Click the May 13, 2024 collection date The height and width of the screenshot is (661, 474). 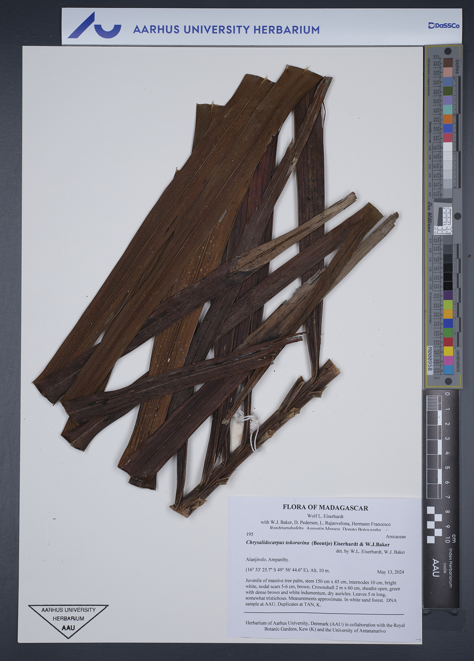390,572
